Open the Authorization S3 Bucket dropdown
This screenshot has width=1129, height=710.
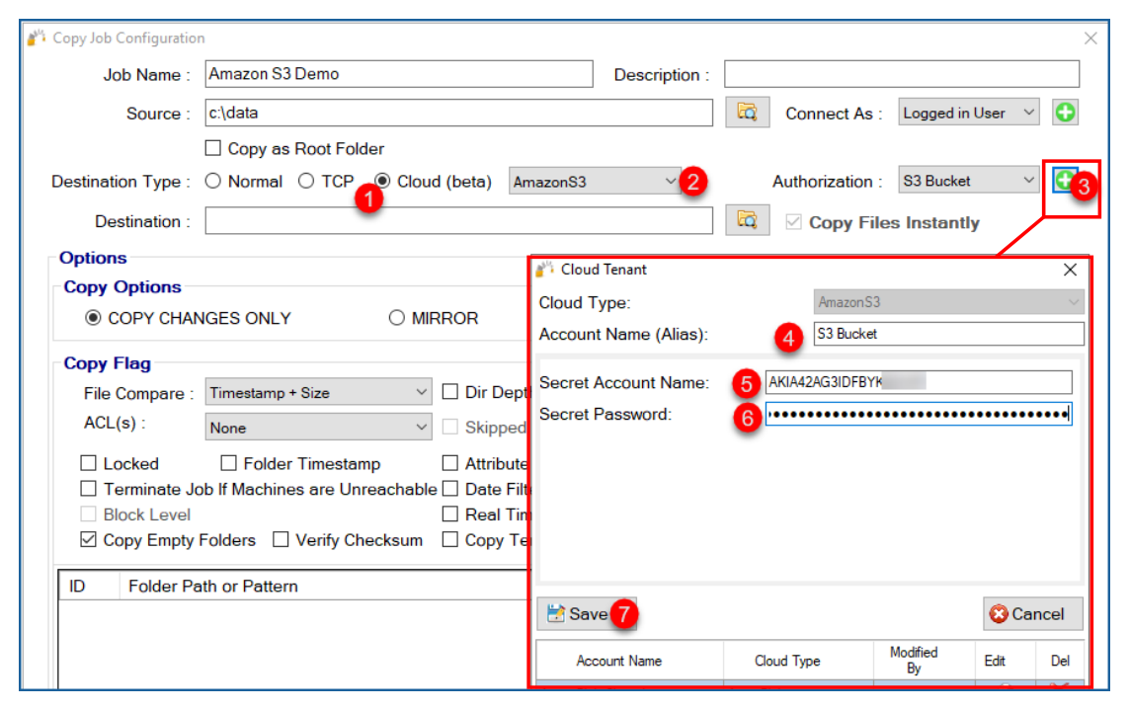[x=968, y=180]
